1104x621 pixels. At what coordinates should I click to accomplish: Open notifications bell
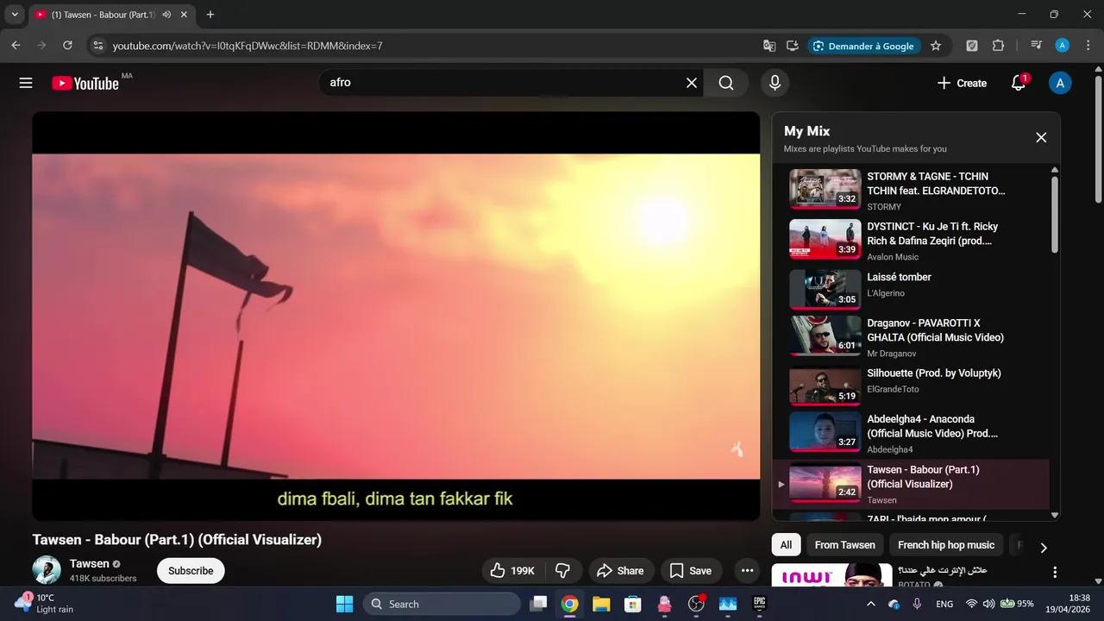click(x=1019, y=83)
